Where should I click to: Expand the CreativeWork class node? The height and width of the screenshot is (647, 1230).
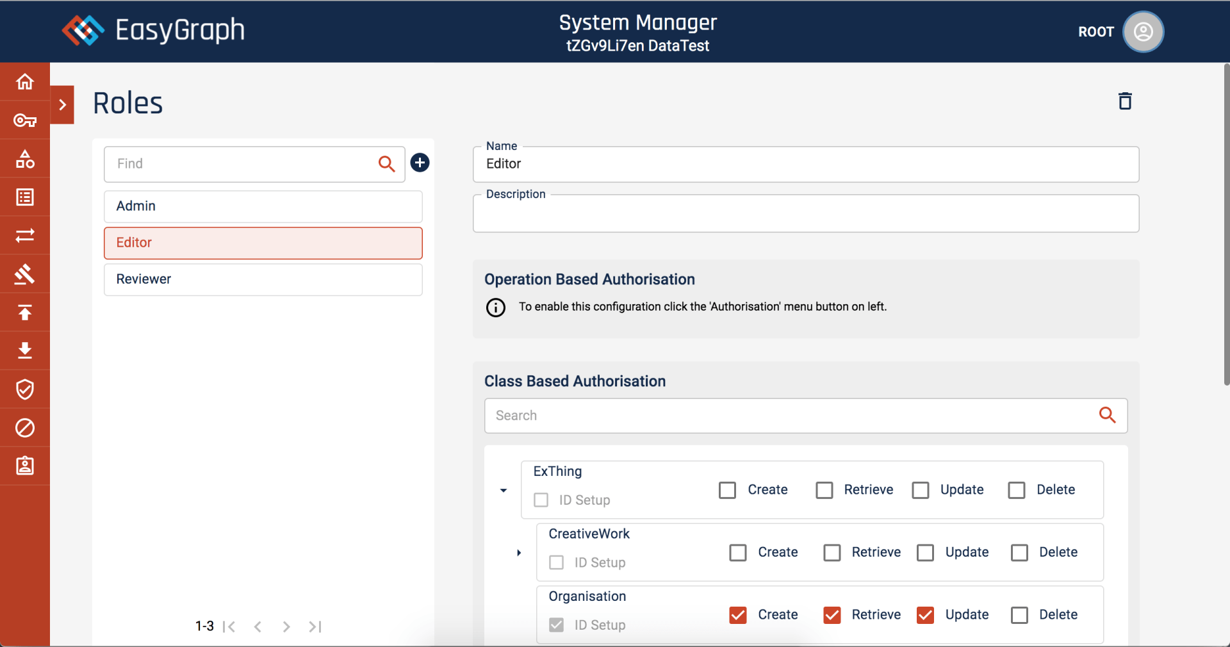(x=519, y=553)
